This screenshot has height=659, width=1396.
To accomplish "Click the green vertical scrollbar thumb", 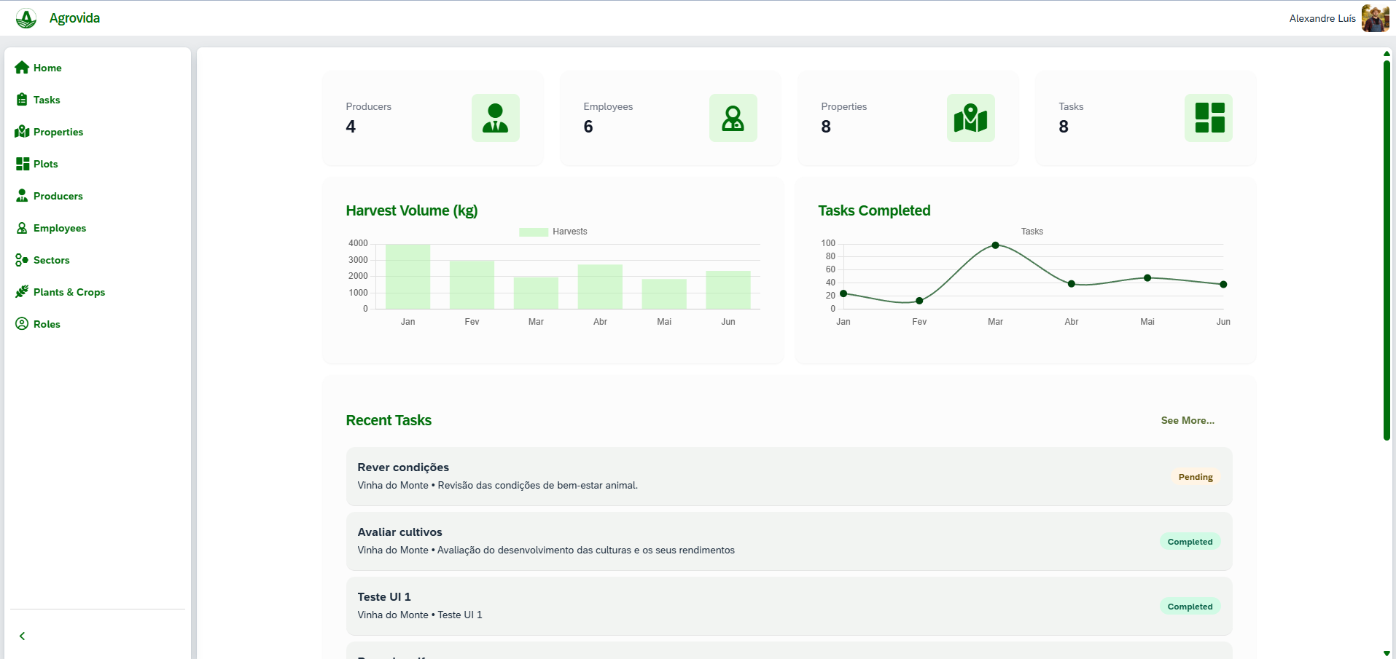I will click(x=1387, y=250).
